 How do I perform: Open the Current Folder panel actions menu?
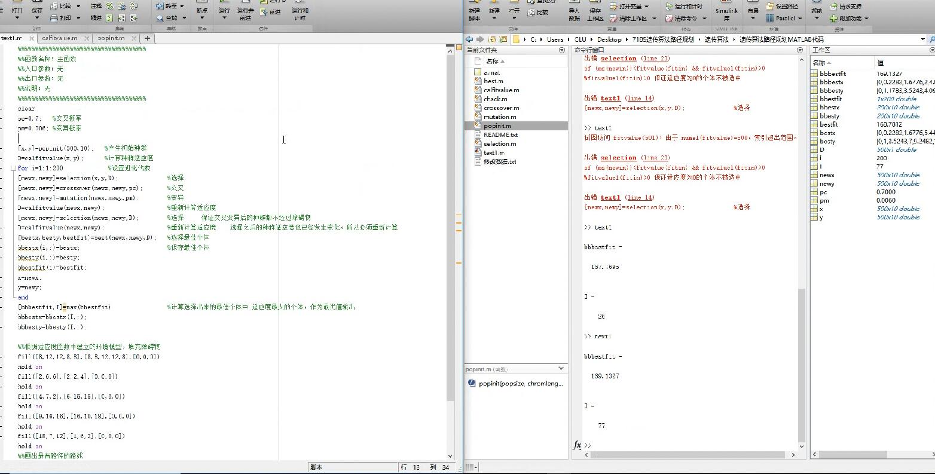click(x=561, y=50)
